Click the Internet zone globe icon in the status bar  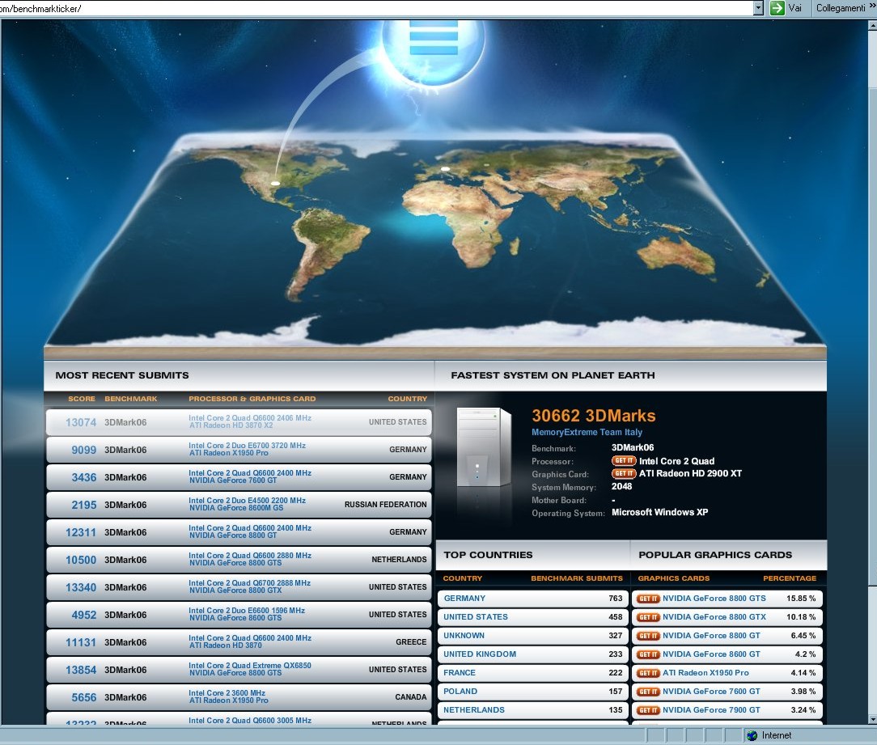point(752,735)
